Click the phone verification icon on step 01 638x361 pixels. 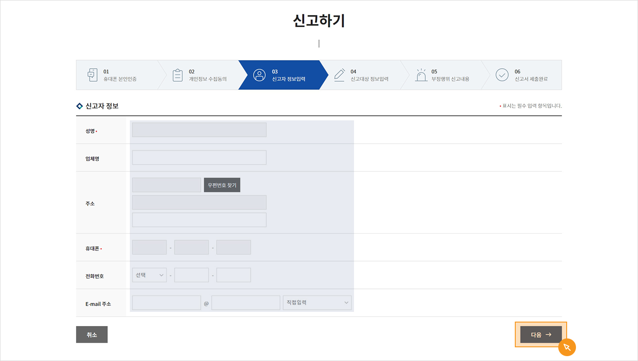coord(93,75)
